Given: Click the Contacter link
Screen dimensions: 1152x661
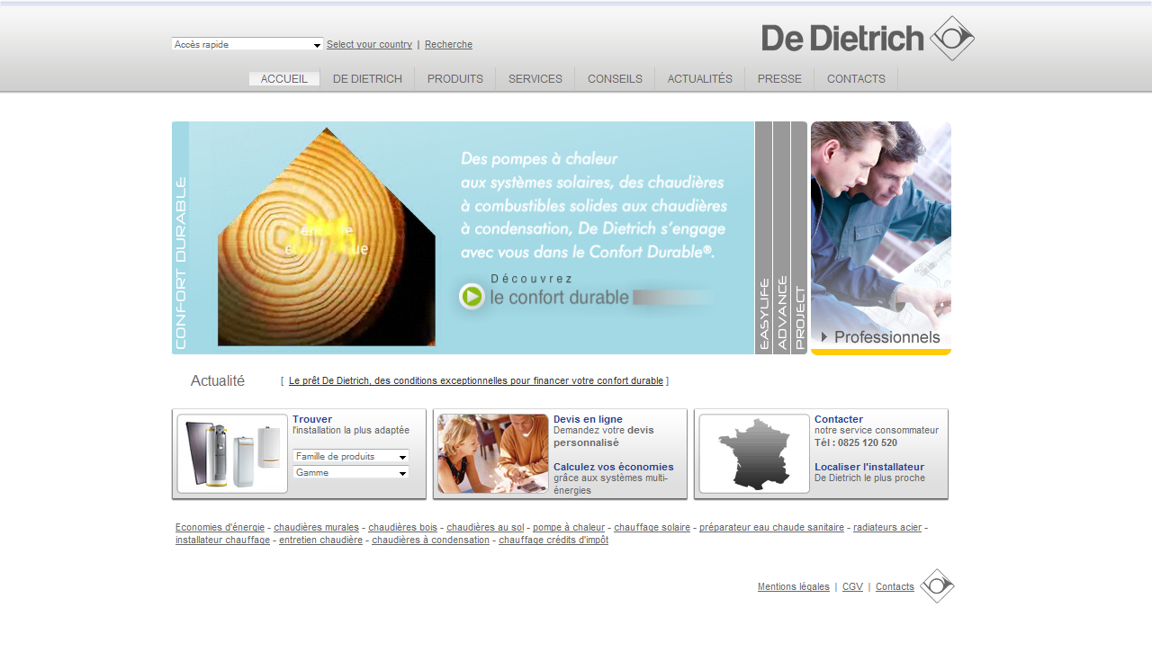Looking at the screenshot, I should pyautogui.click(x=839, y=419).
